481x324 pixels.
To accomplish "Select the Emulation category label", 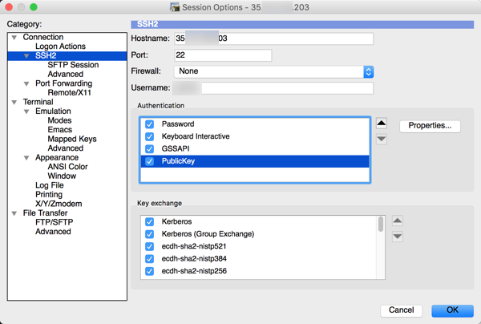I will (53, 111).
